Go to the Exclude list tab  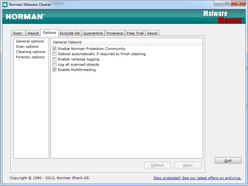(70, 33)
